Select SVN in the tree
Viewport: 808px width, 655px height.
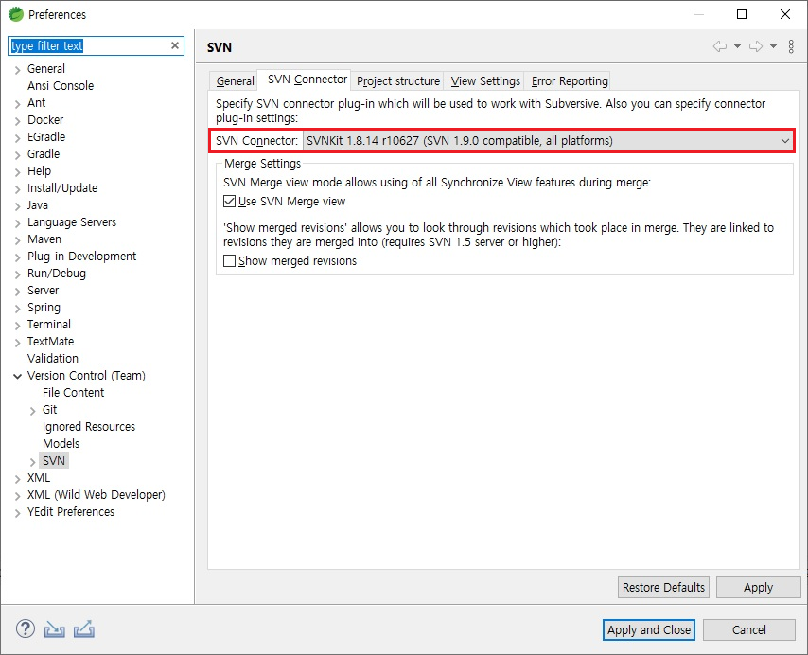click(54, 460)
